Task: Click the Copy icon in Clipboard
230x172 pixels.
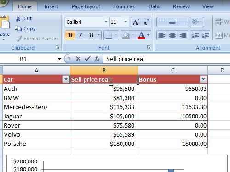Action: pos(18,28)
